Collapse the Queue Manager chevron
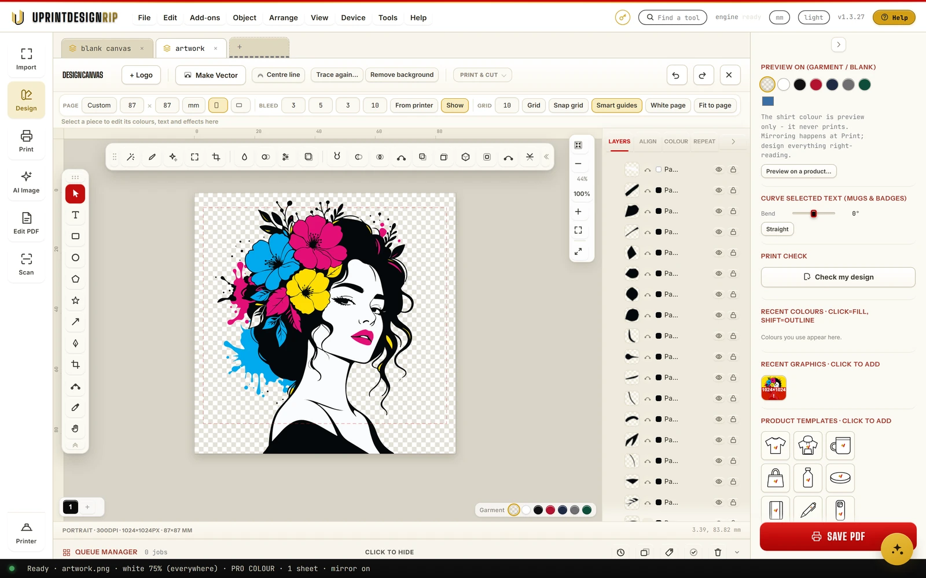 coord(737,553)
